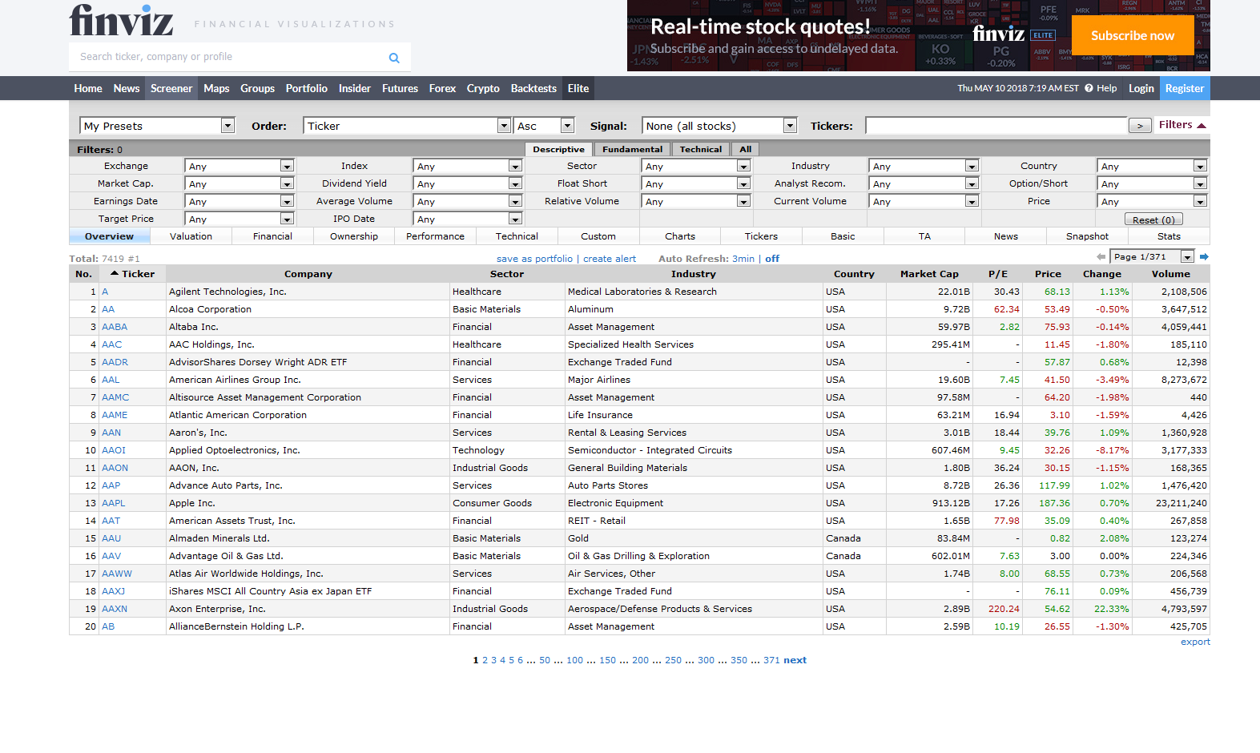
Task: Open the Market Cap. filter dropdown
Action: click(x=240, y=183)
